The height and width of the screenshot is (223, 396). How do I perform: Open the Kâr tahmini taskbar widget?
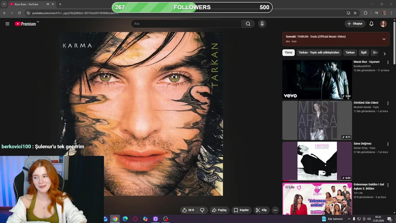click(x=332, y=219)
